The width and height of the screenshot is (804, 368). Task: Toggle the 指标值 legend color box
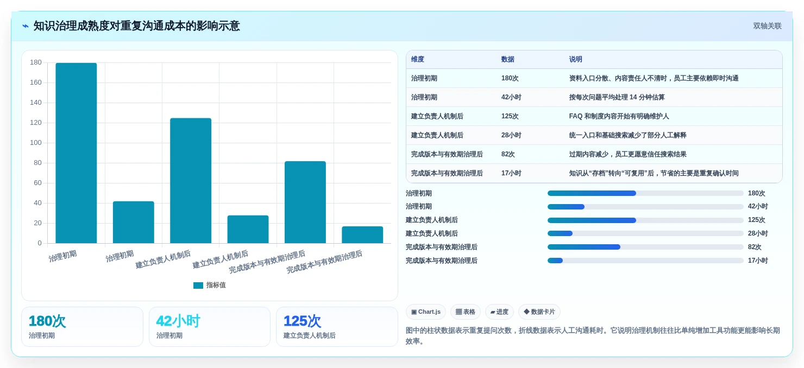click(x=198, y=285)
